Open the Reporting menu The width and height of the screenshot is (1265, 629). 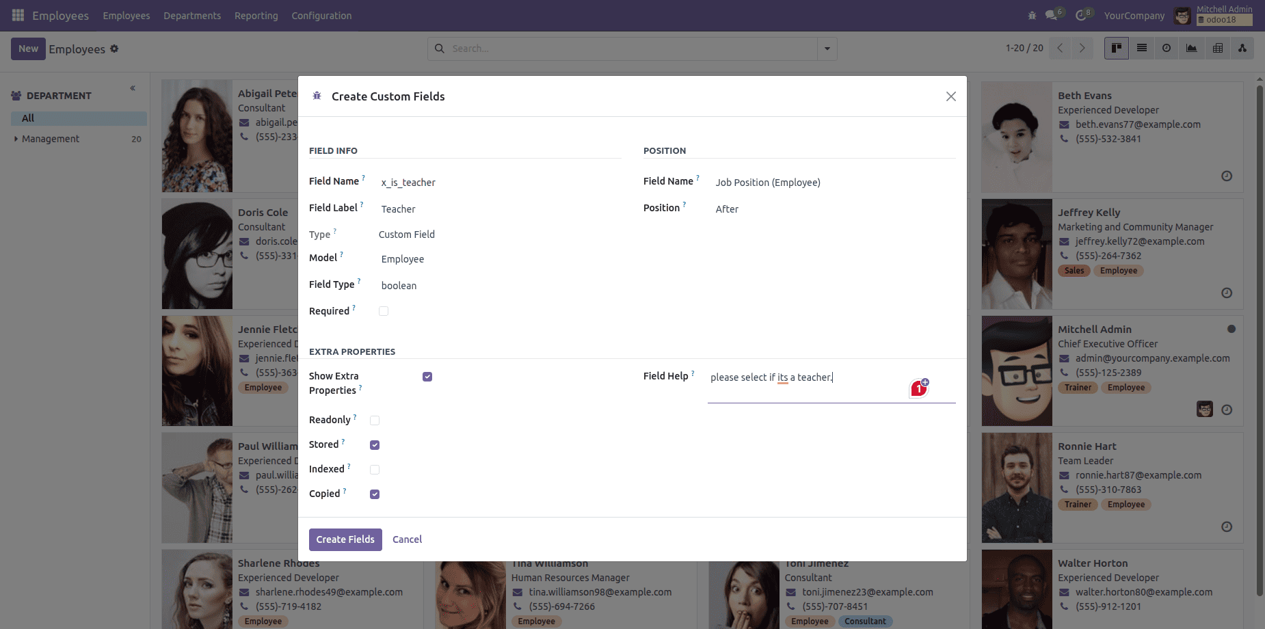tap(256, 15)
